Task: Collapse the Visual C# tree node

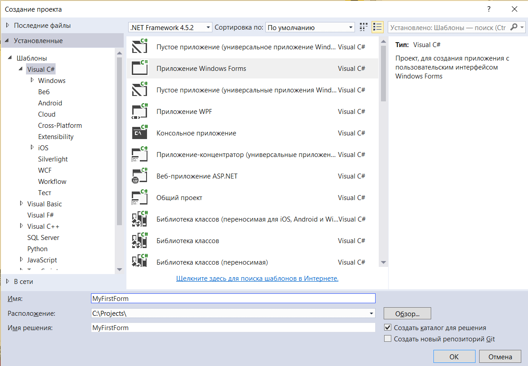Action: pyautogui.click(x=21, y=69)
